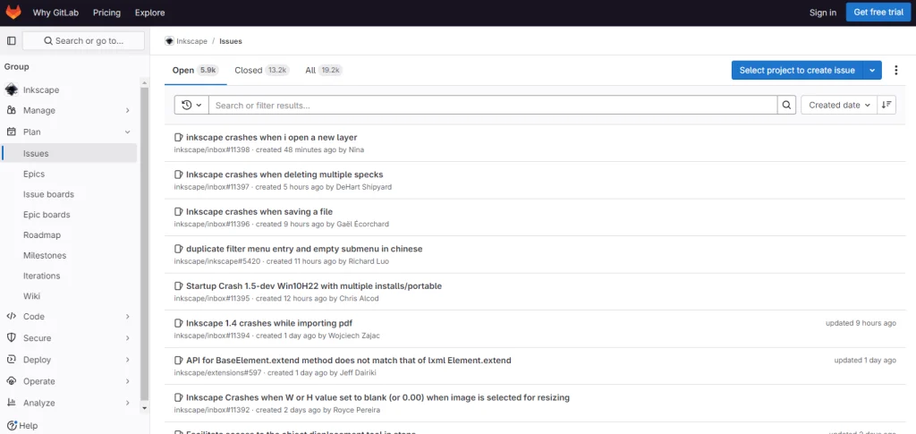Open the create issue project dropdown arrow
Image resolution: width=916 pixels, height=434 pixels.
[872, 70]
